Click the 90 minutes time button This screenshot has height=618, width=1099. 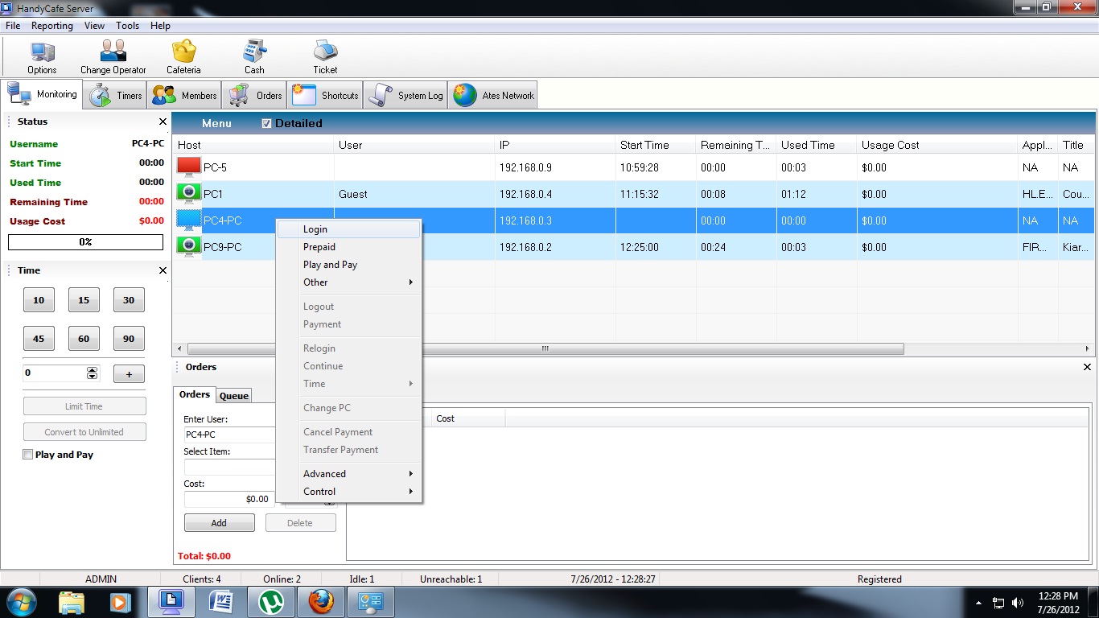click(129, 339)
